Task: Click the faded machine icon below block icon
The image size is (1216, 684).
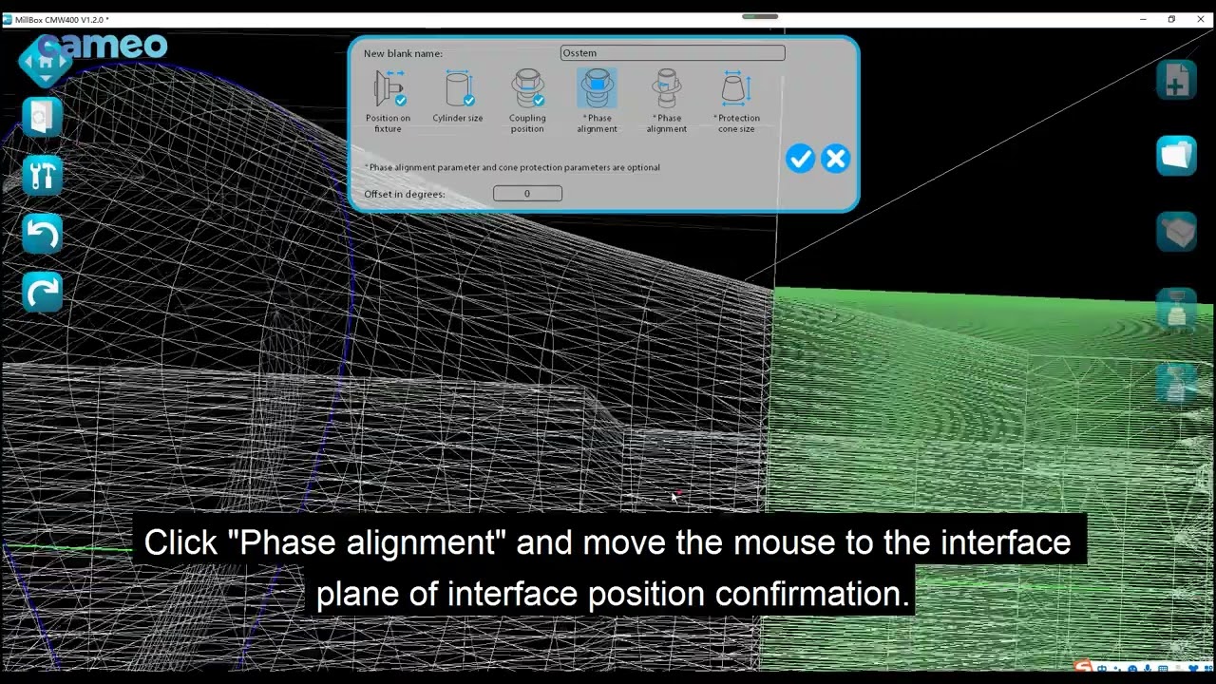Action: pos(1176,309)
